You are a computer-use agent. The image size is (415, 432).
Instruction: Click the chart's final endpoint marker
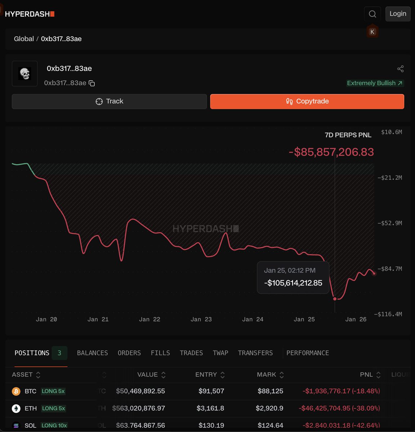(374, 274)
